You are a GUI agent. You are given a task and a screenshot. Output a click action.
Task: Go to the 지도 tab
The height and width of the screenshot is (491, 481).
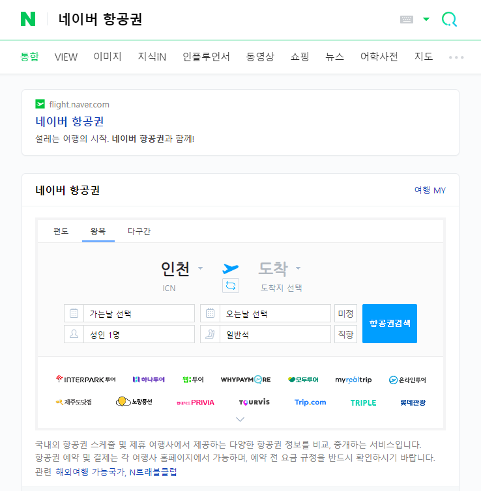pyautogui.click(x=424, y=57)
